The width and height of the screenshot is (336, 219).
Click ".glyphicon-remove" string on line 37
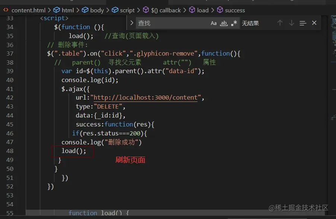[x=164, y=53]
